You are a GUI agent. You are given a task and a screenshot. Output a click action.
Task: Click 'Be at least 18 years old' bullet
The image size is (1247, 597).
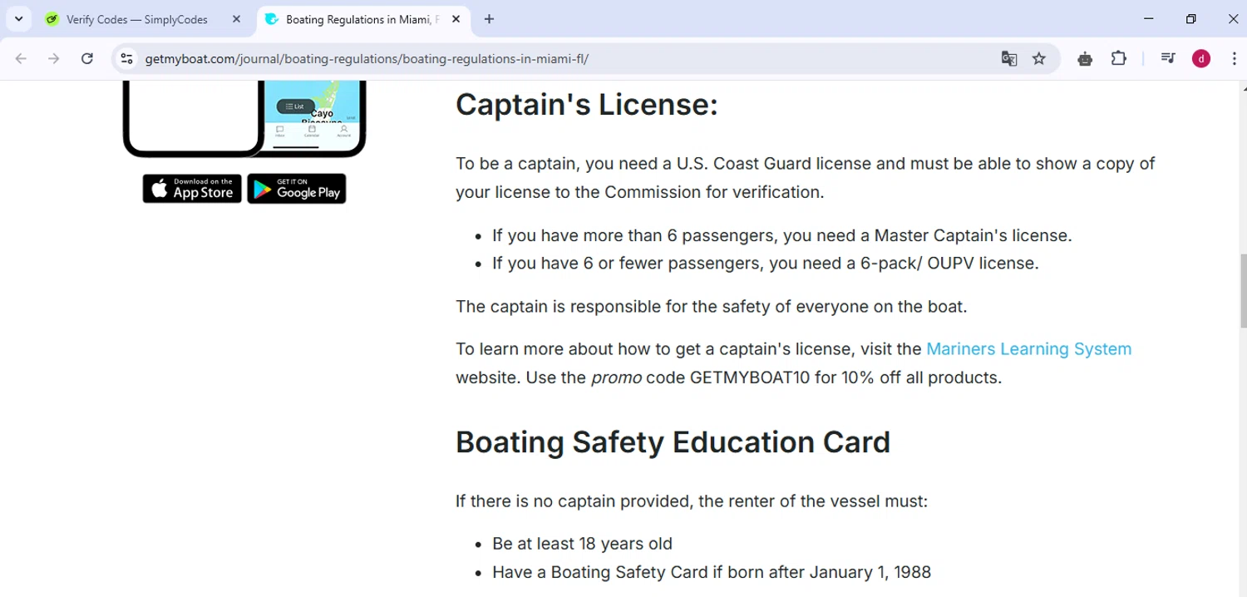coord(582,544)
